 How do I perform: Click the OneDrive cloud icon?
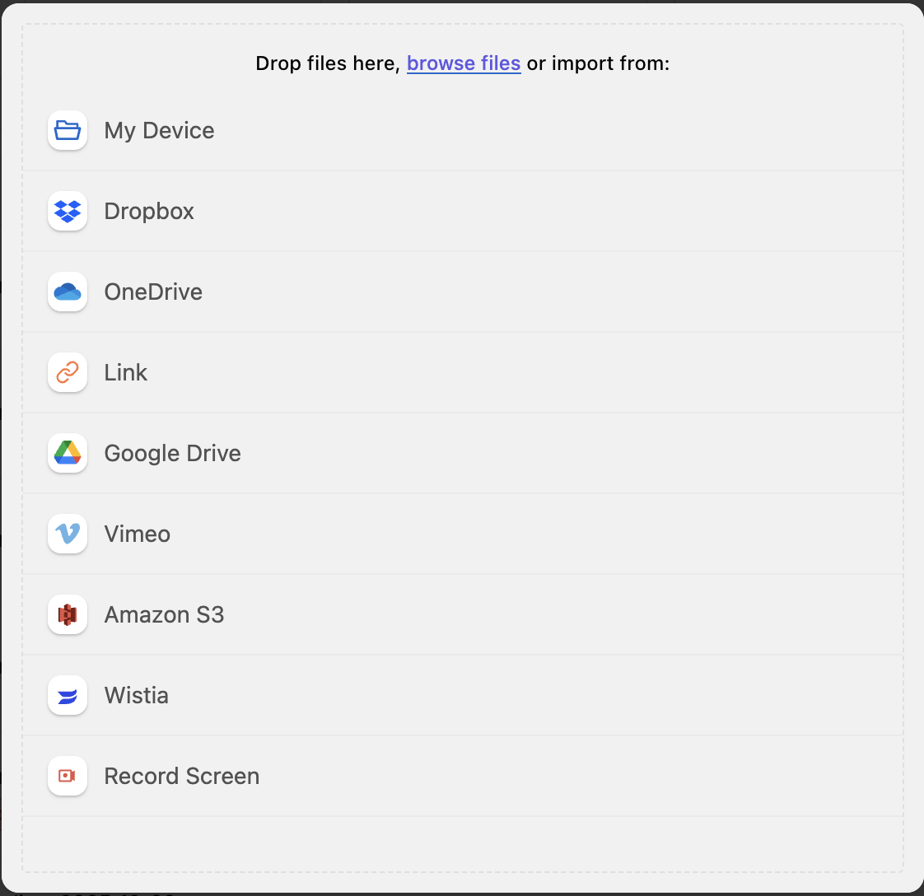(x=68, y=292)
